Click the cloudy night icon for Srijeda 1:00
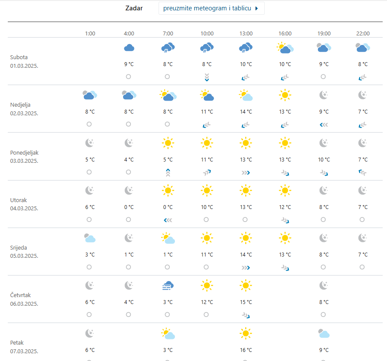 pos(89,238)
